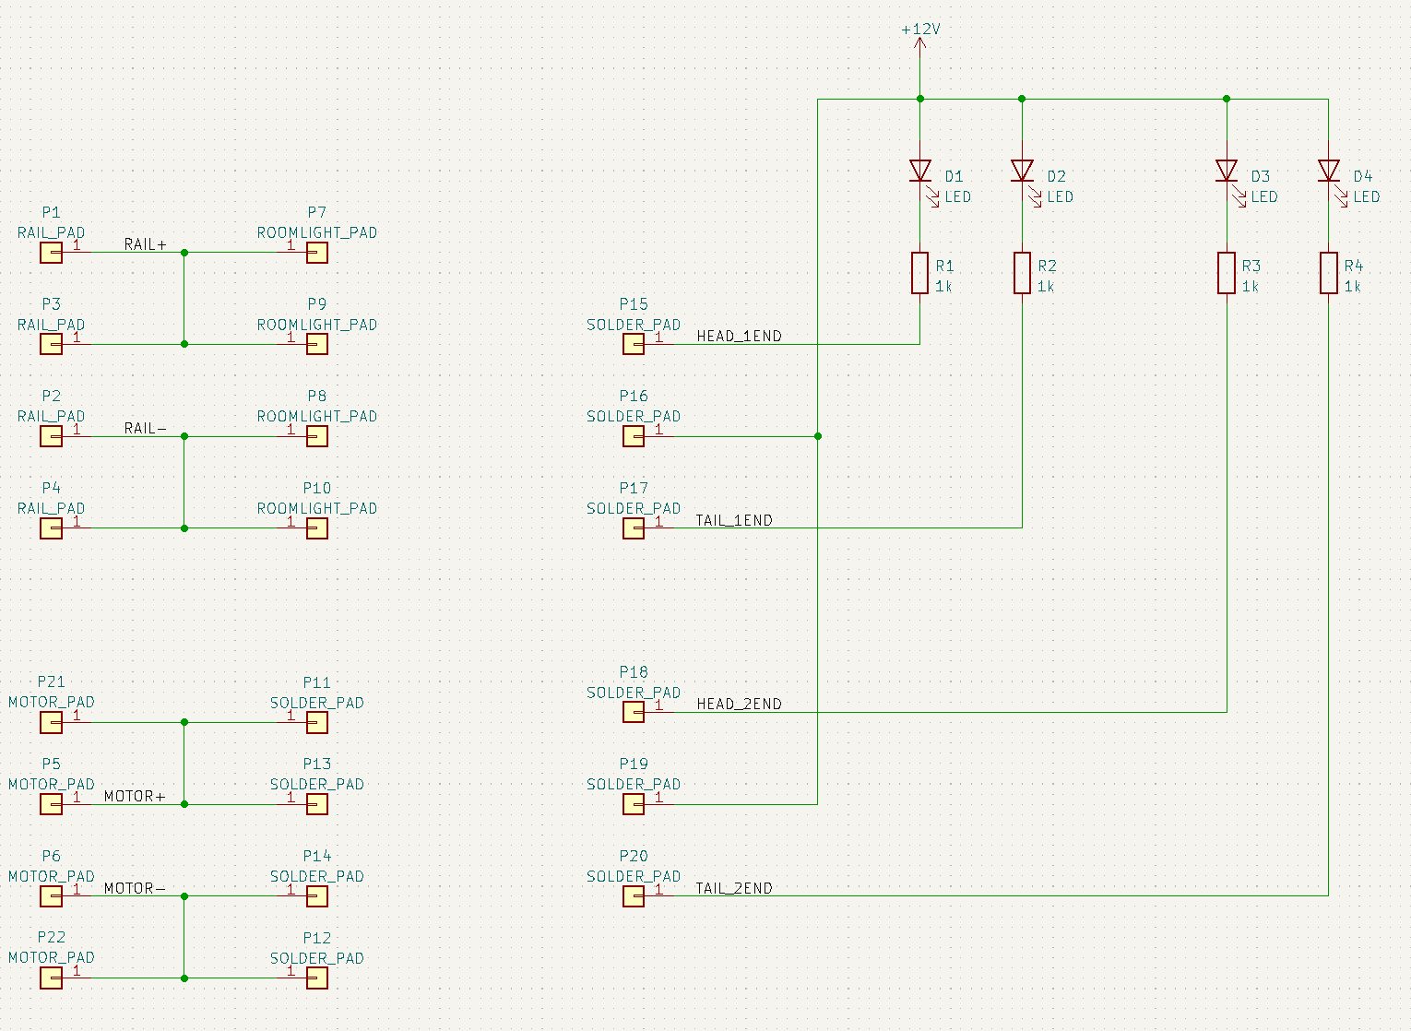The width and height of the screenshot is (1411, 1031).
Task: Pick the D4 LED symbol
Action: tap(1328, 171)
